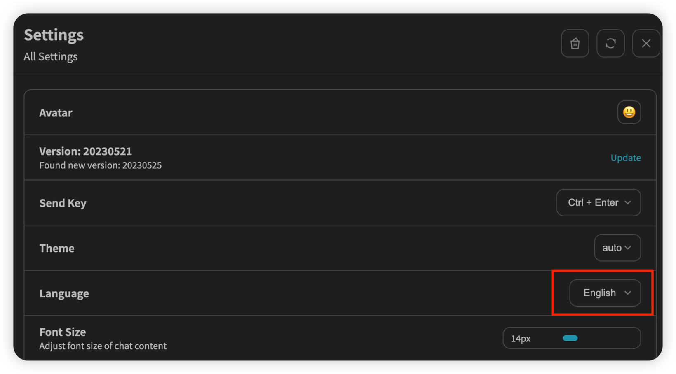
Task: Click the Theme label
Action: 57,249
